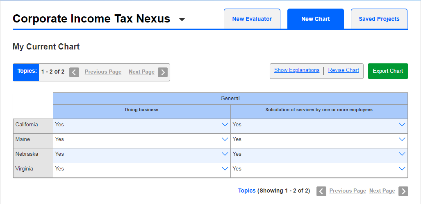421x204 pixels.
Task: Expand Nebraska's Solicitation of services chevron
Action: pyautogui.click(x=402, y=154)
